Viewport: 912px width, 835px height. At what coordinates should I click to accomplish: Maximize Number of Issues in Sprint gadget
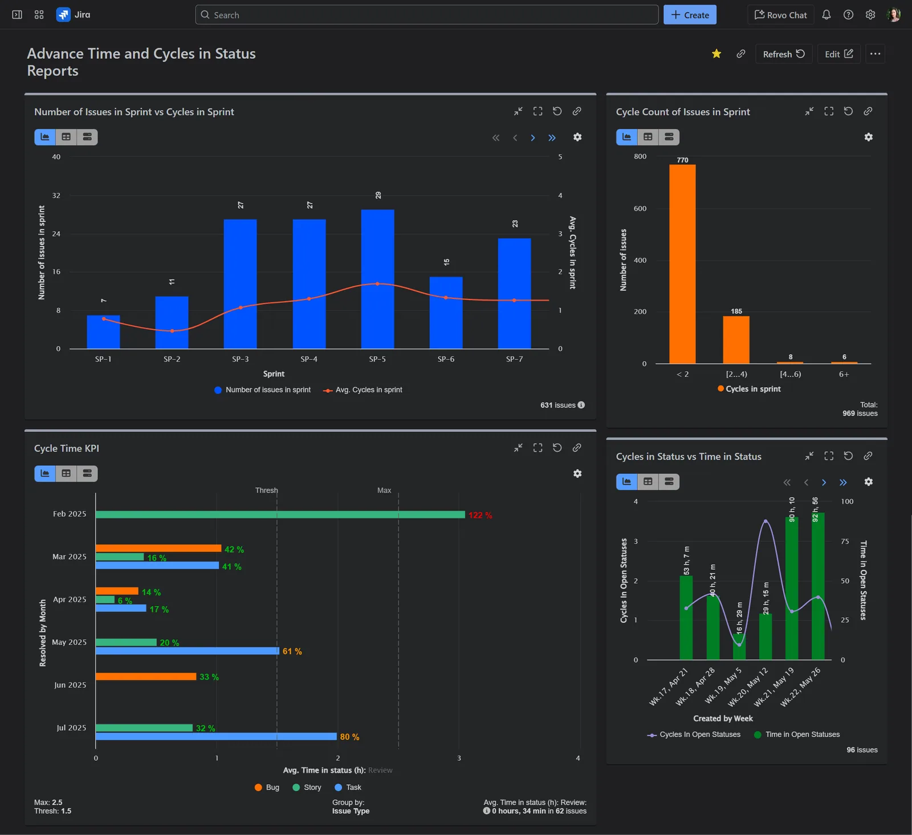coord(538,111)
